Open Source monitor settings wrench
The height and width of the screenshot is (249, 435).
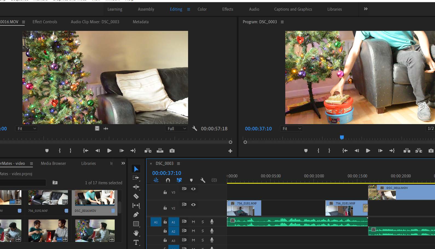195,128
